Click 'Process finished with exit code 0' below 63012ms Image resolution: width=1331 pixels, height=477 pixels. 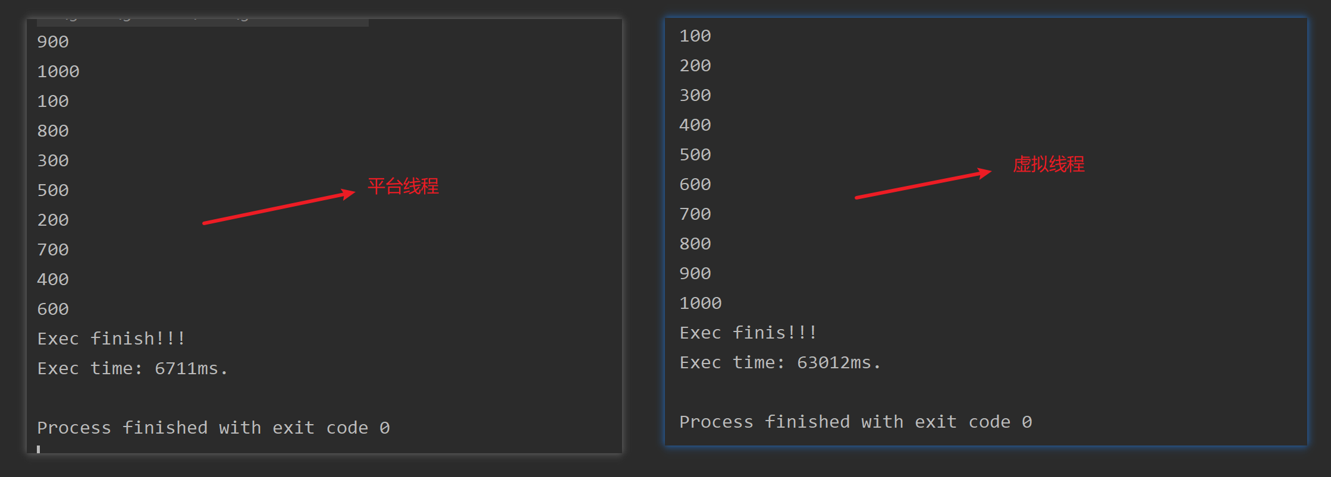pyautogui.click(x=856, y=422)
